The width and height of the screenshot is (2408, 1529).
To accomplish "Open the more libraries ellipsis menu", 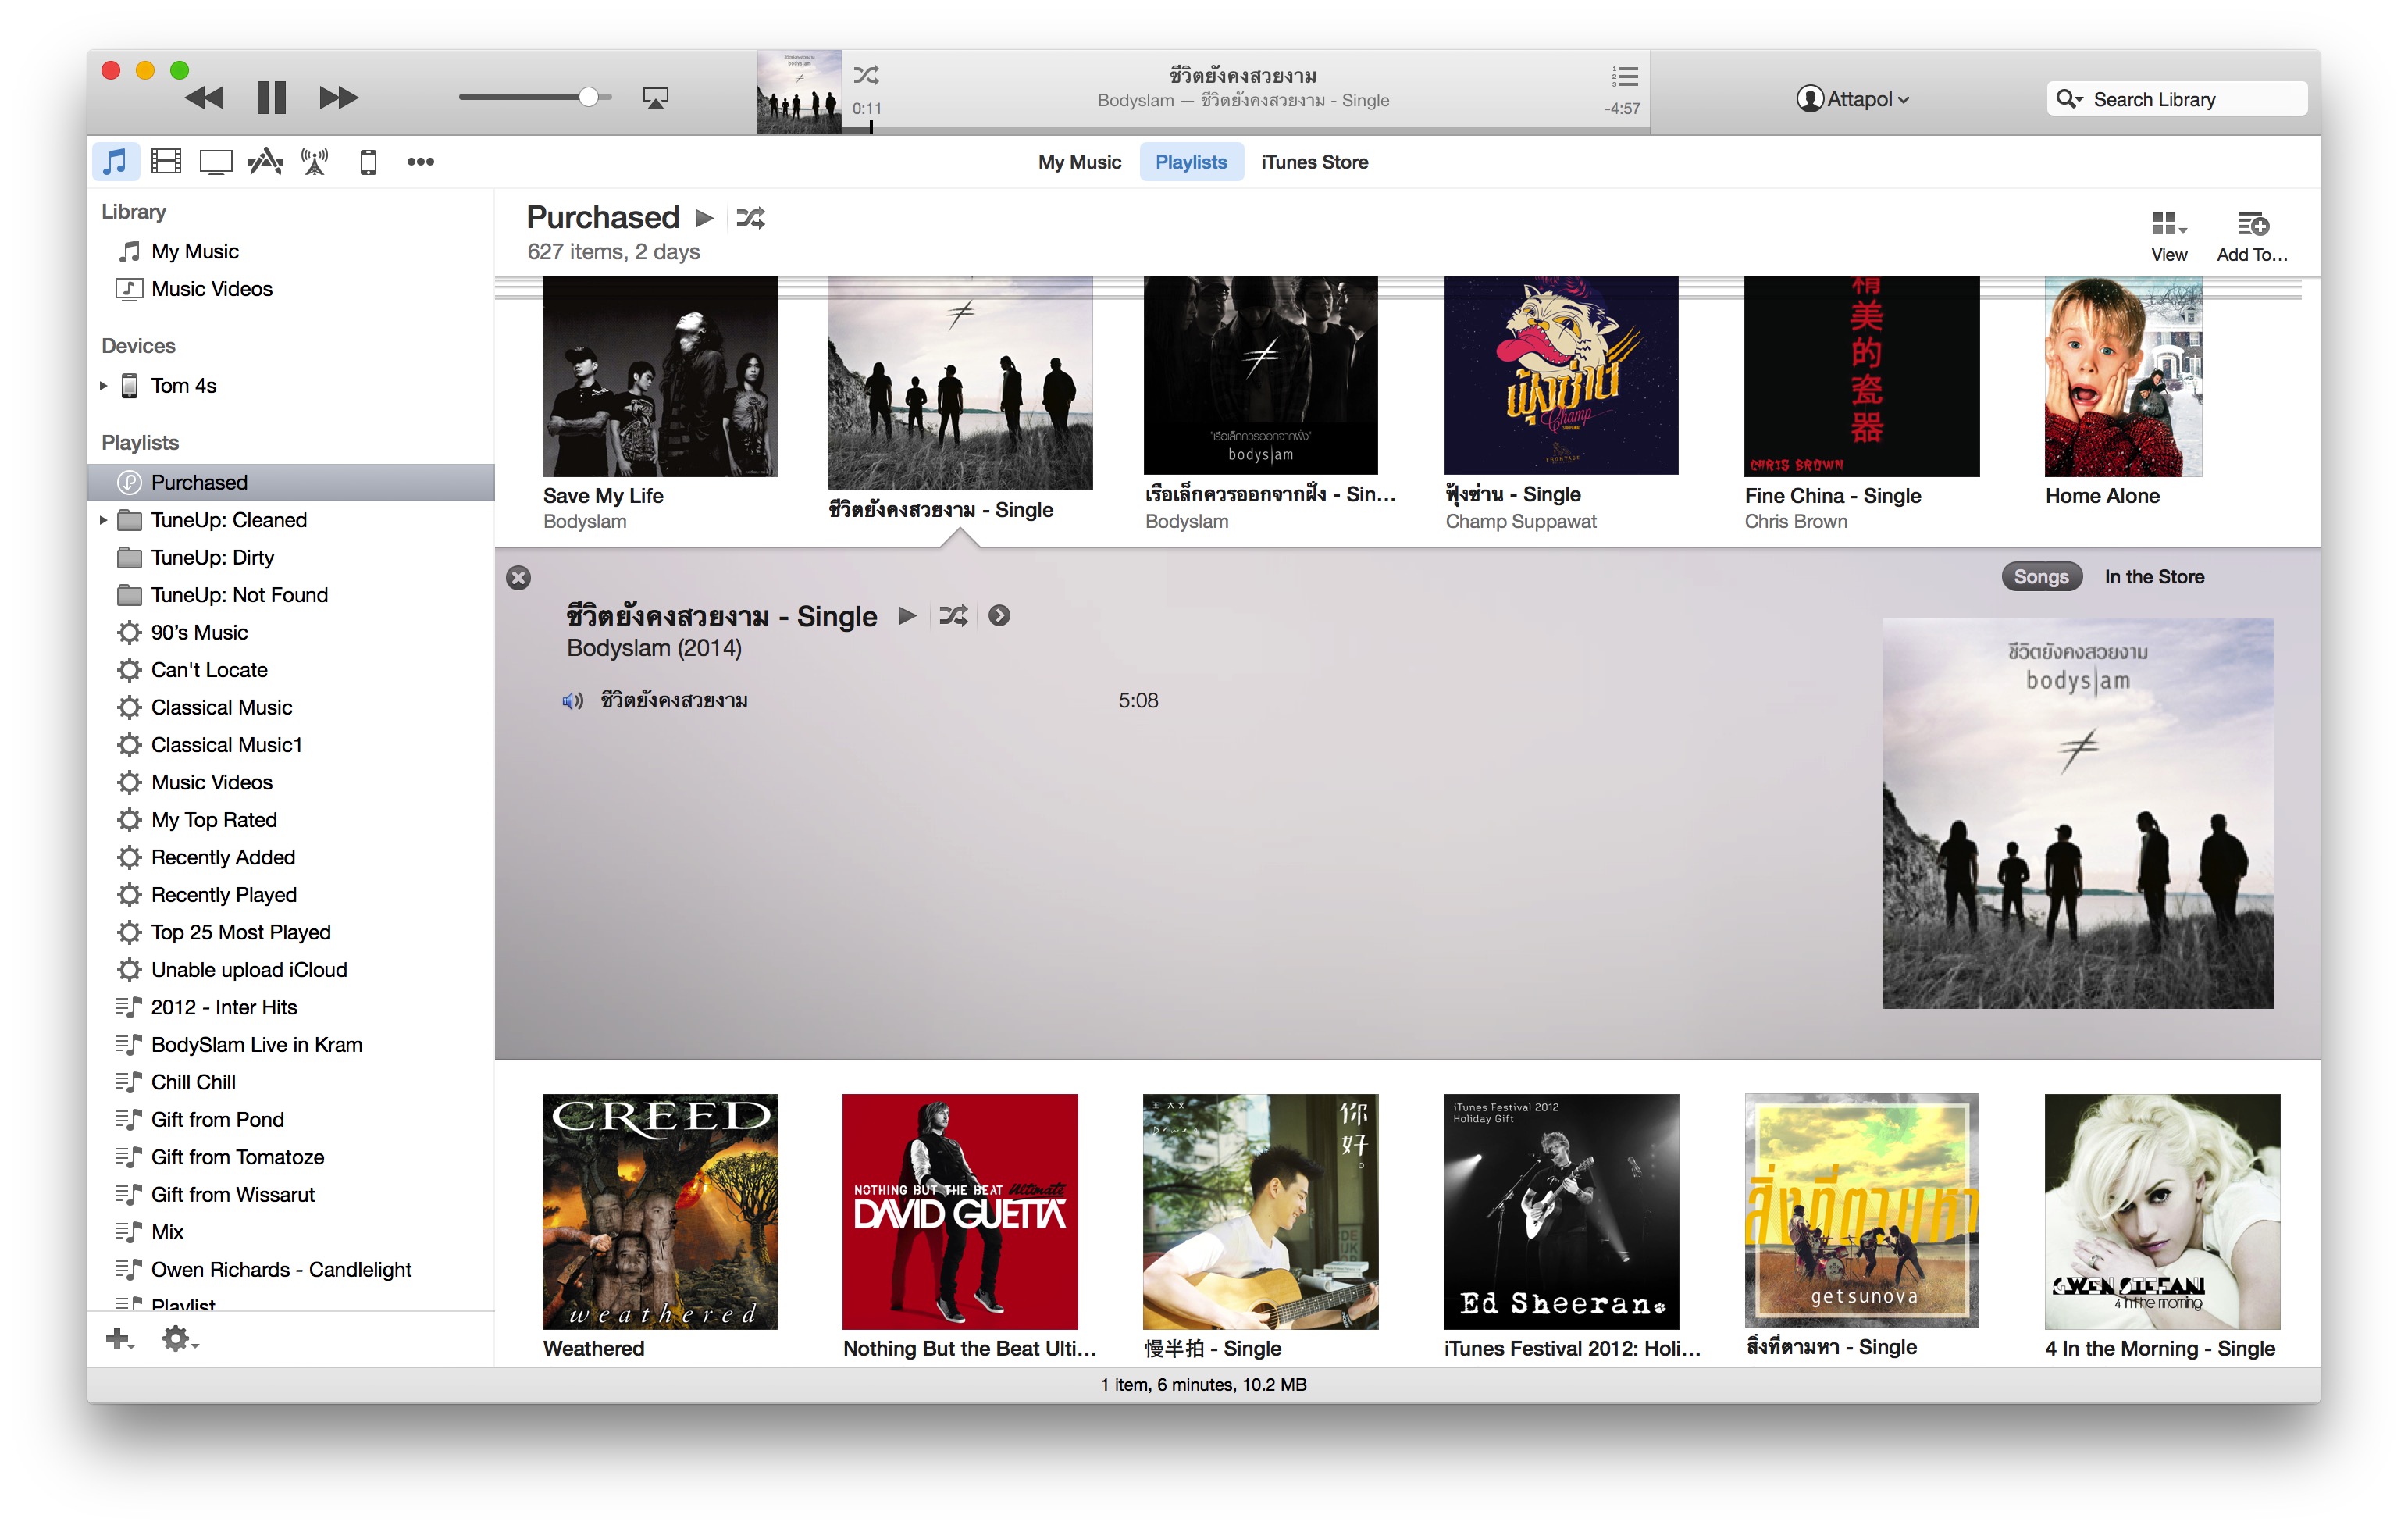I will [420, 161].
